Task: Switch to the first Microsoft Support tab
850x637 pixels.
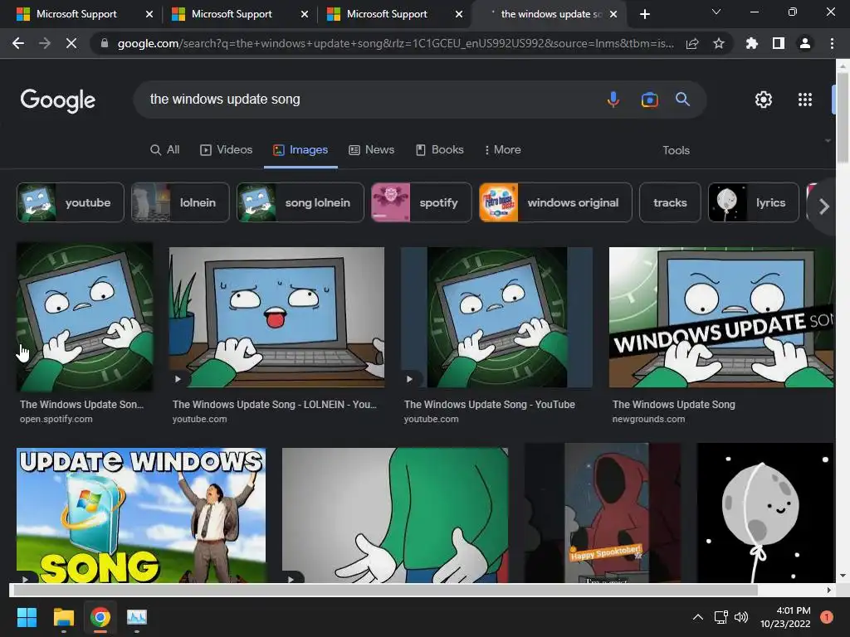Action: pos(76,14)
